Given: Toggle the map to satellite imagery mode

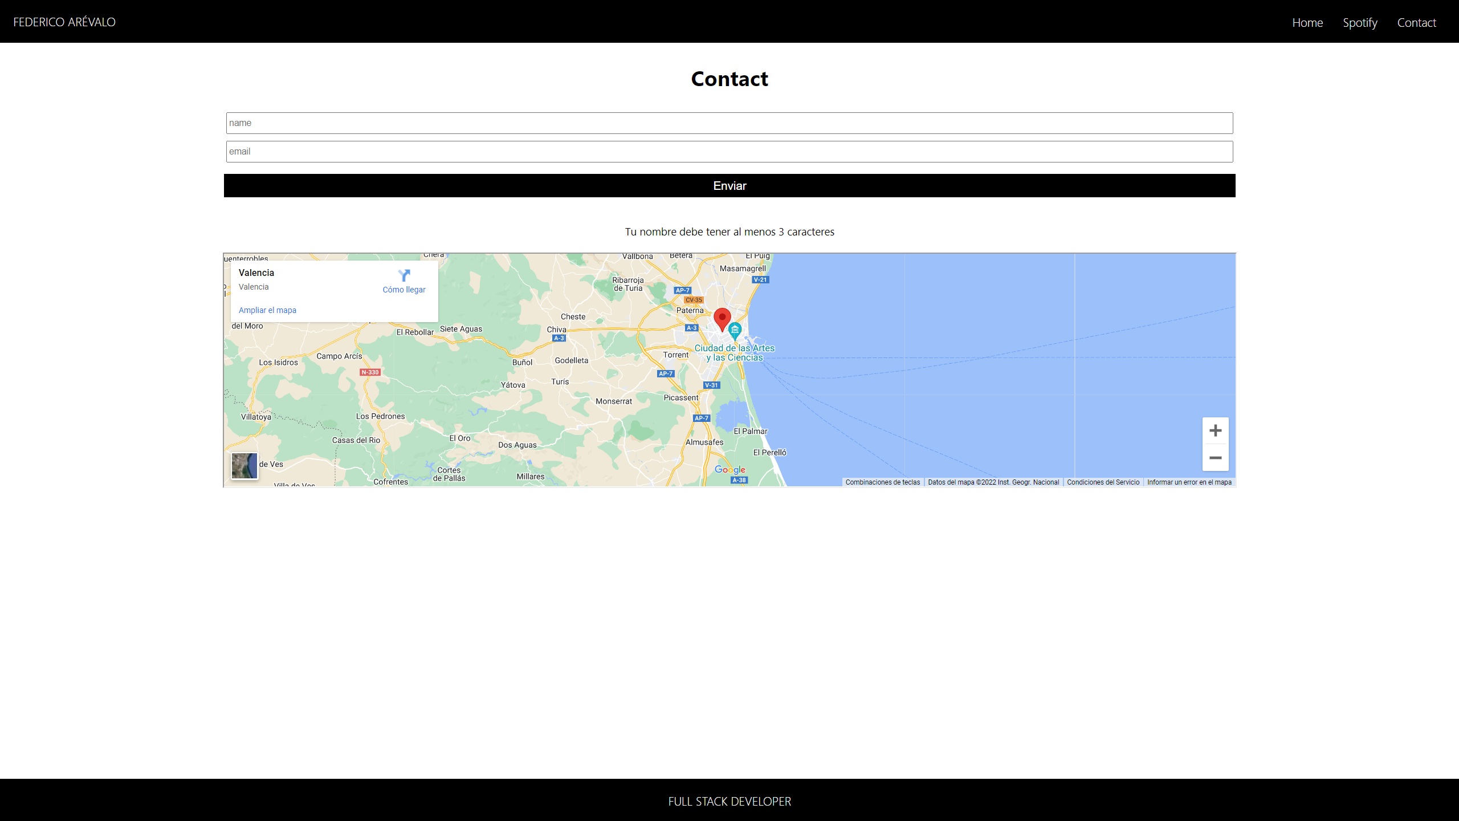Looking at the screenshot, I should click(x=244, y=466).
